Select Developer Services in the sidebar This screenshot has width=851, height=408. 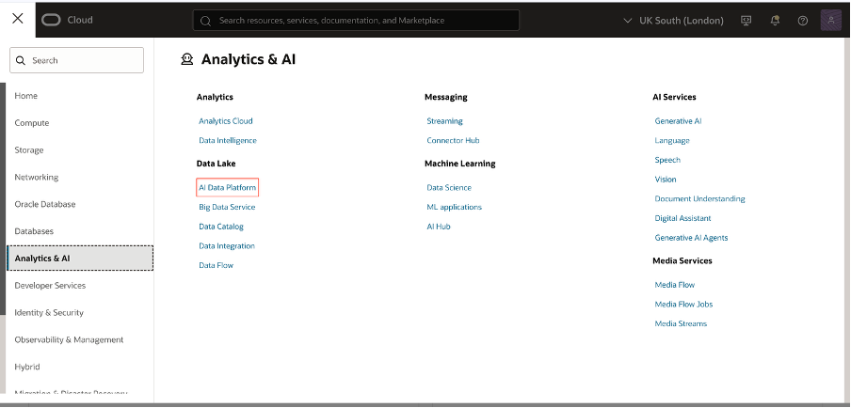50,286
